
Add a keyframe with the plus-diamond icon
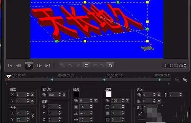63,65
